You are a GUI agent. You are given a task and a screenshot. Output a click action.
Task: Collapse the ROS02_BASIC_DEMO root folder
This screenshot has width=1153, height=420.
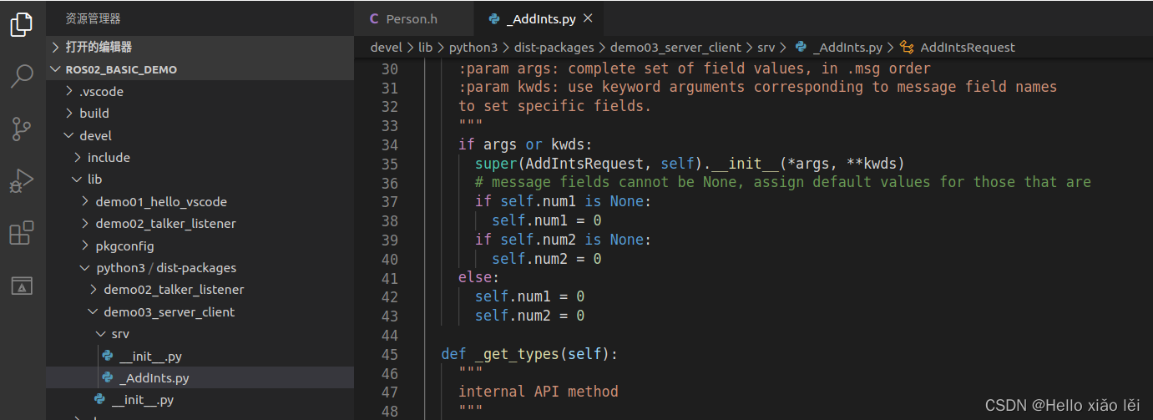coord(200,69)
